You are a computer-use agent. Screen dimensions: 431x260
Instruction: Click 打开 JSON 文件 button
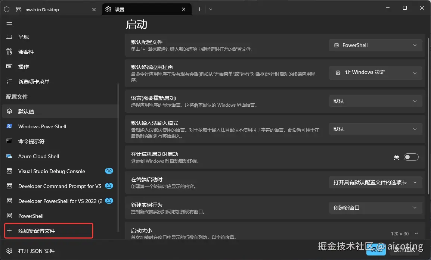(36, 251)
